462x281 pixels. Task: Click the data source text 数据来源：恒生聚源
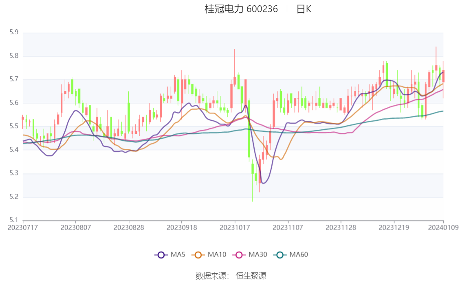(231, 276)
